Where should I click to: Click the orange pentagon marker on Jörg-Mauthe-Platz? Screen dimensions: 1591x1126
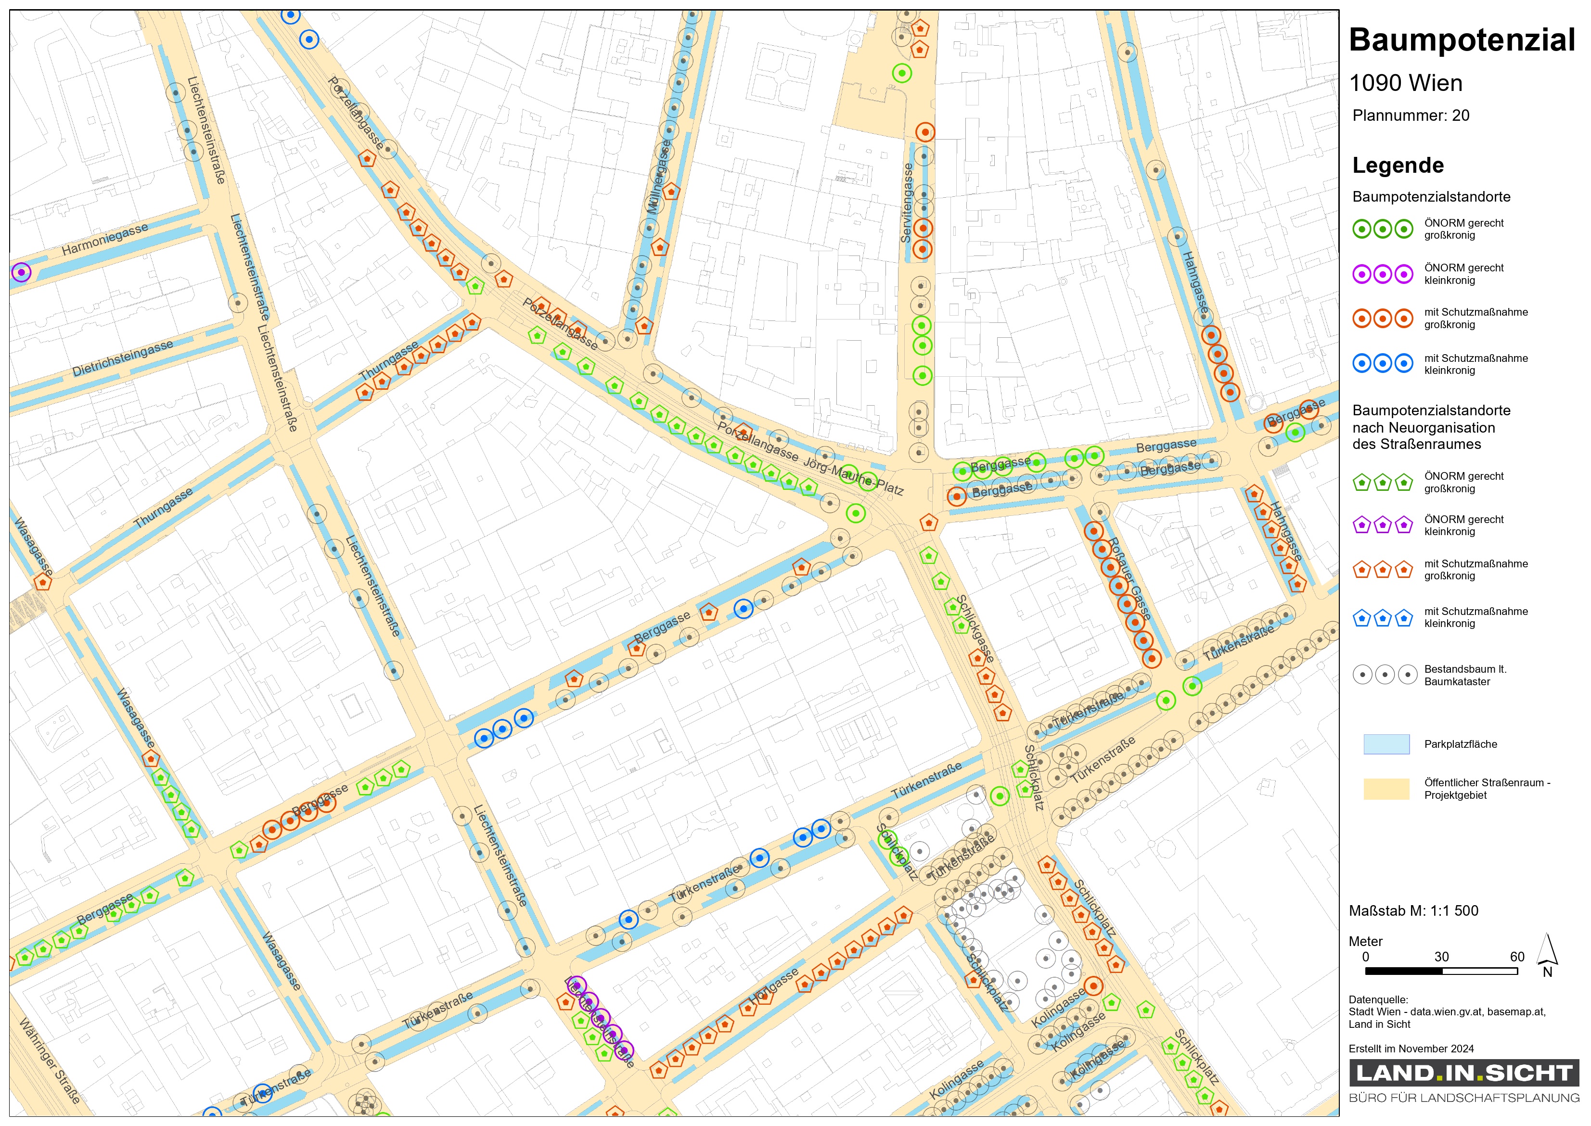[x=928, y=523]
